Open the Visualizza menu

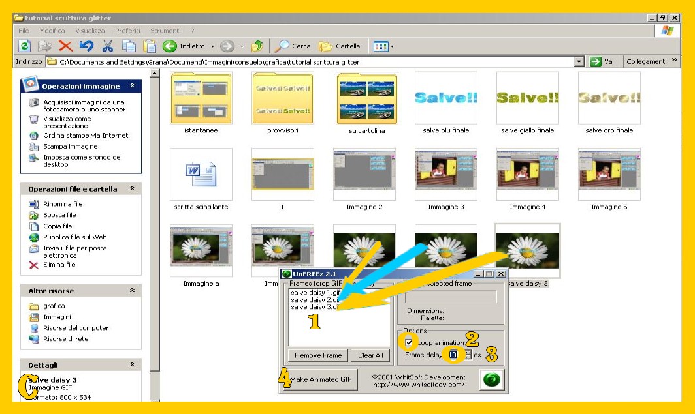pos(89,31)
